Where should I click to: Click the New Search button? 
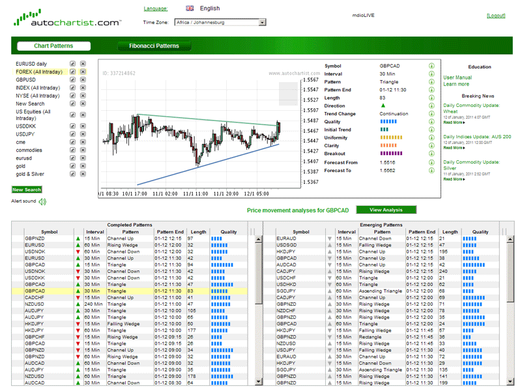click(27, 190)
